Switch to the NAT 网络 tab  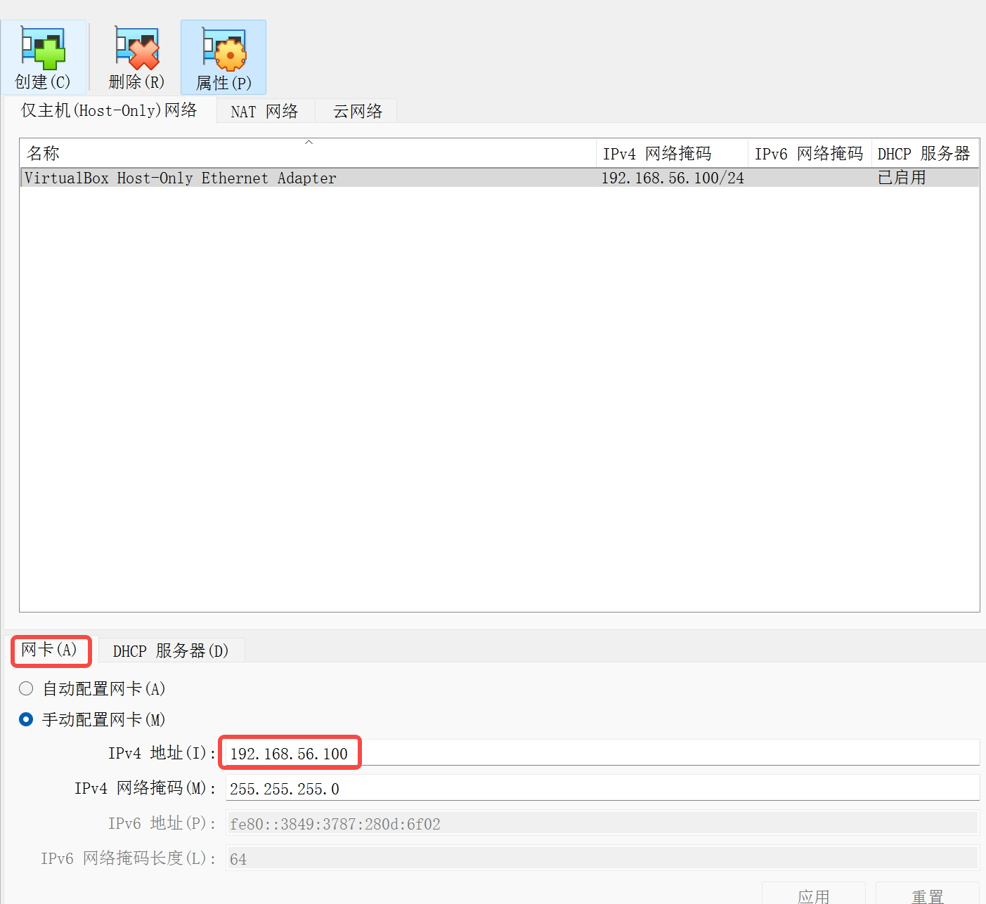click(265, 112)
